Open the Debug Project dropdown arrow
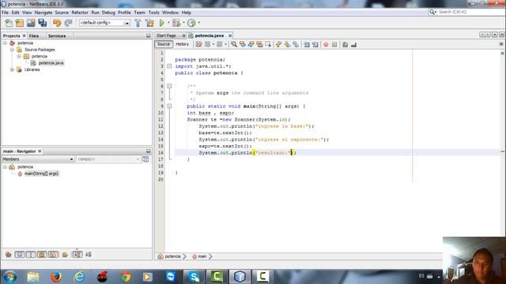 pos(183,23)
